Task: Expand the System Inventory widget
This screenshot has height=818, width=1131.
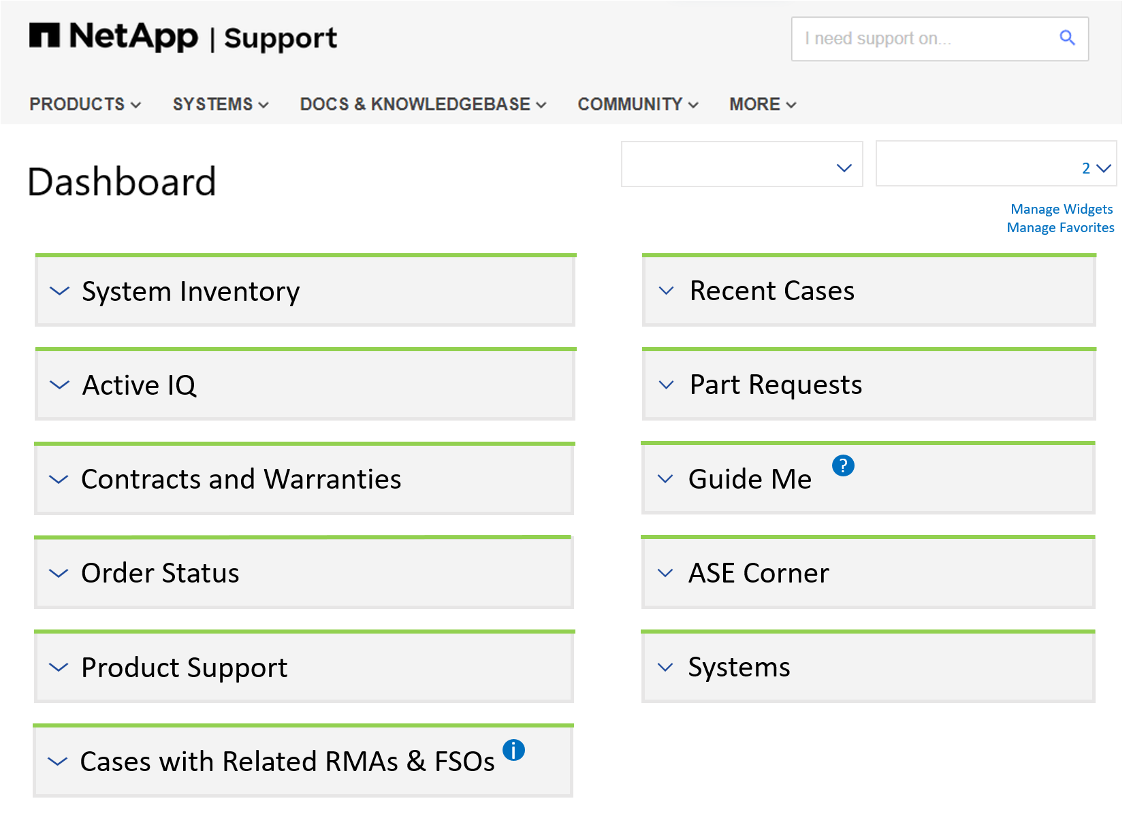Action: point(60,291)
